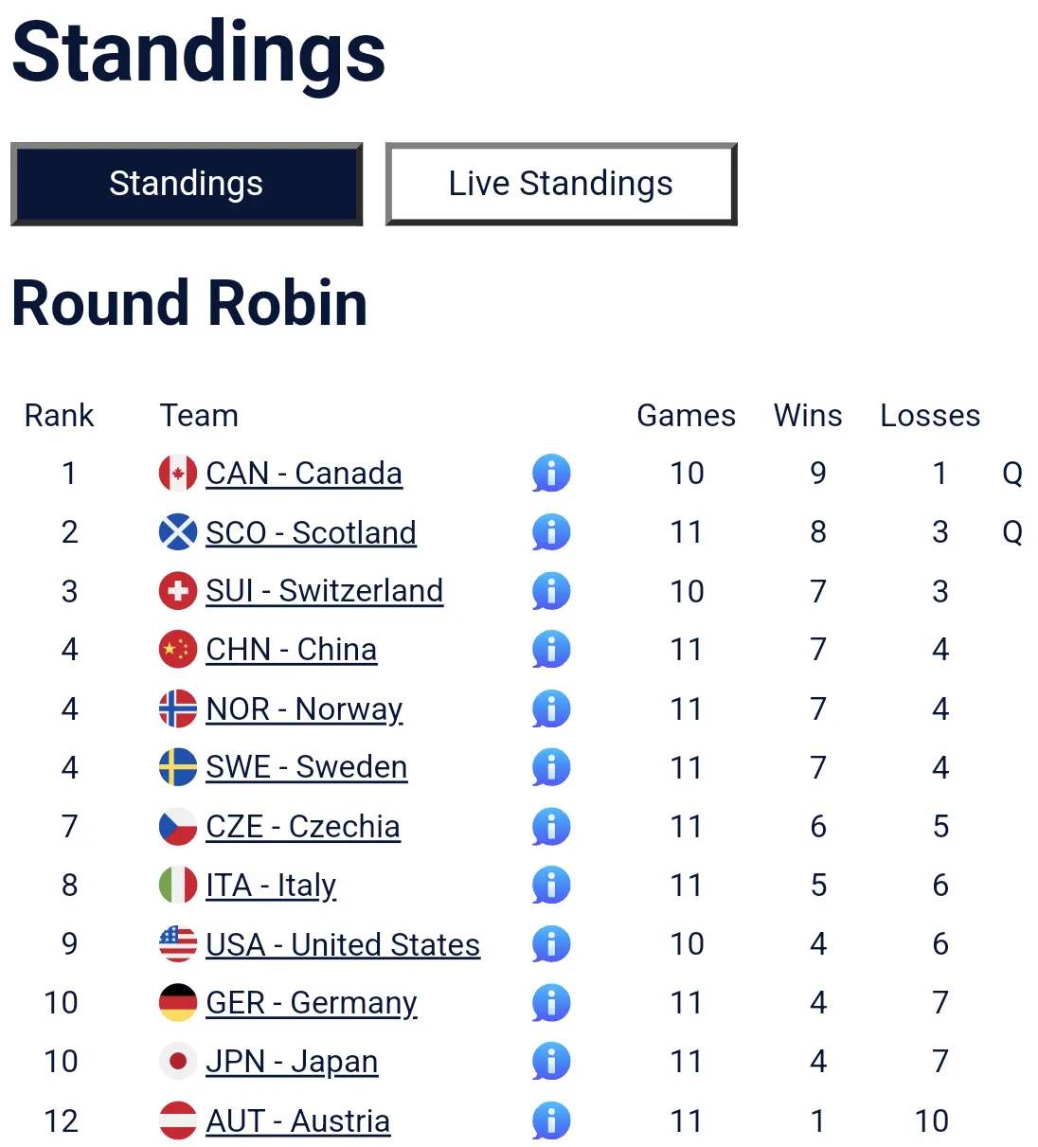
Task: Open Sweden's info icon
Action: click(x=551, y=767)
